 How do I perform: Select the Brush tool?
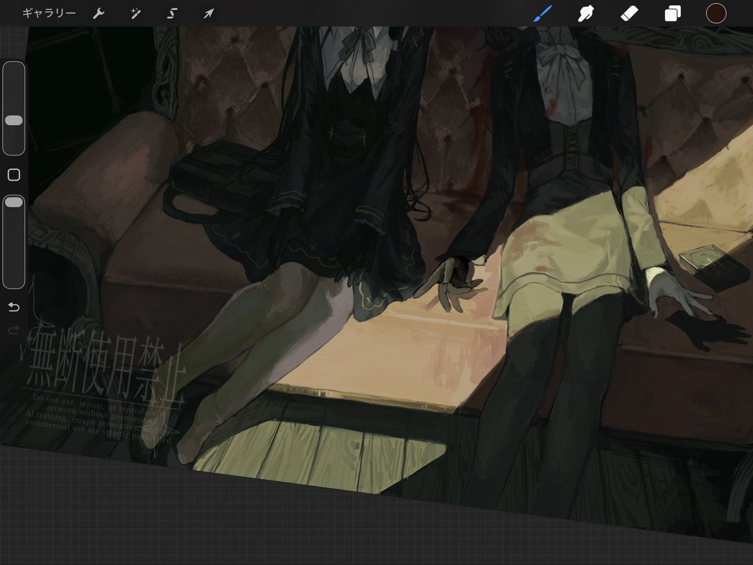pos(543,13)
